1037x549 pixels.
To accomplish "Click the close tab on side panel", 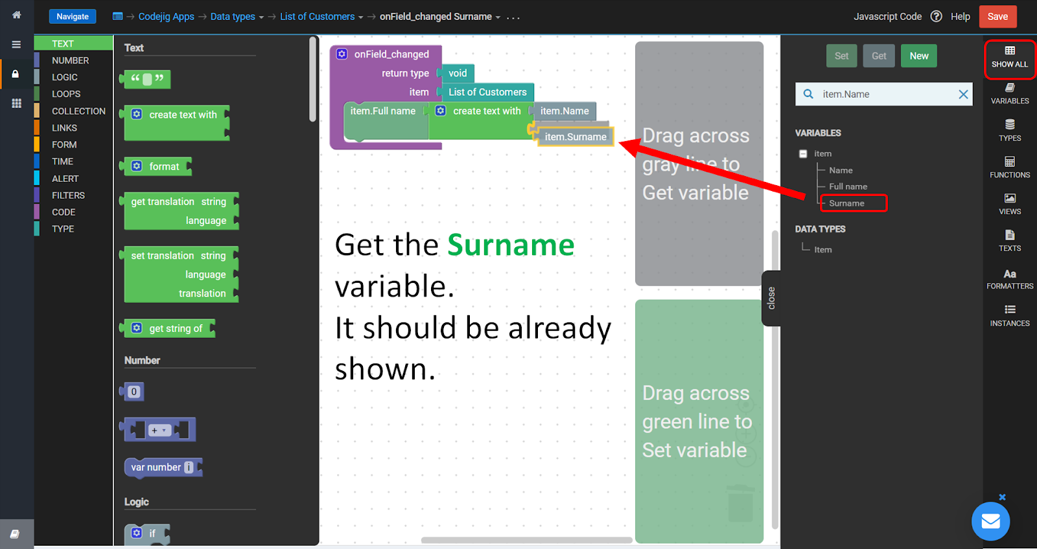I will tap(771, 298).
